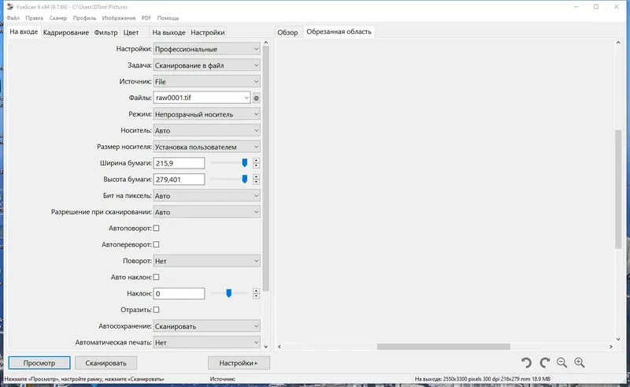Click the Настройки+ button
Viewport: 630px width, 387px height.
coord(239,363)
